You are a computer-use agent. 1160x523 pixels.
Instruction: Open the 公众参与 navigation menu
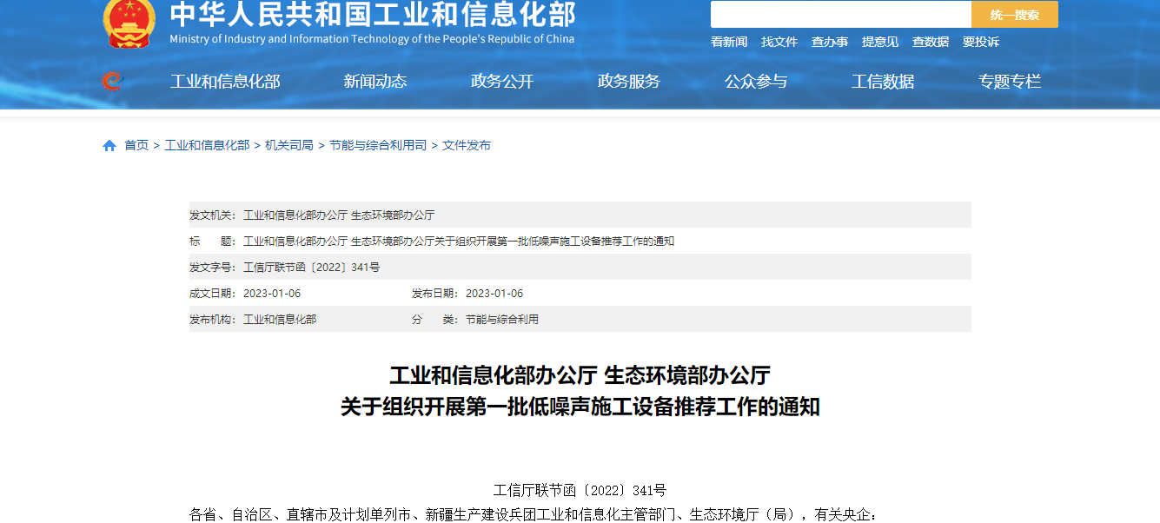pyautogui.click(x=756, y=82)
